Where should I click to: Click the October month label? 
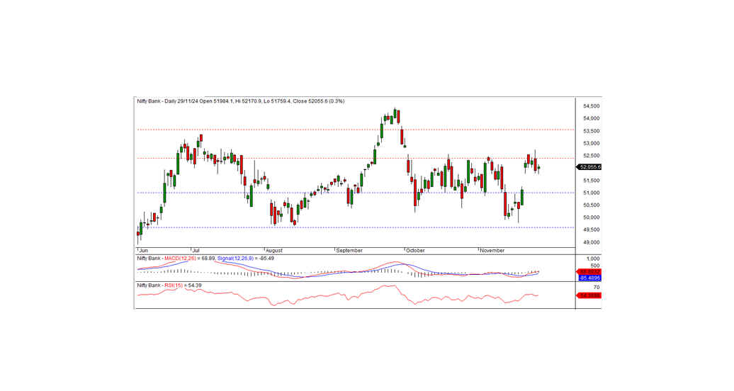click(x=415, y=251)
